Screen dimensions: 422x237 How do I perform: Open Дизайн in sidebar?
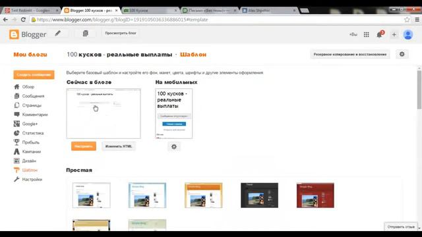pyautogui.click(x=25, y=161)
